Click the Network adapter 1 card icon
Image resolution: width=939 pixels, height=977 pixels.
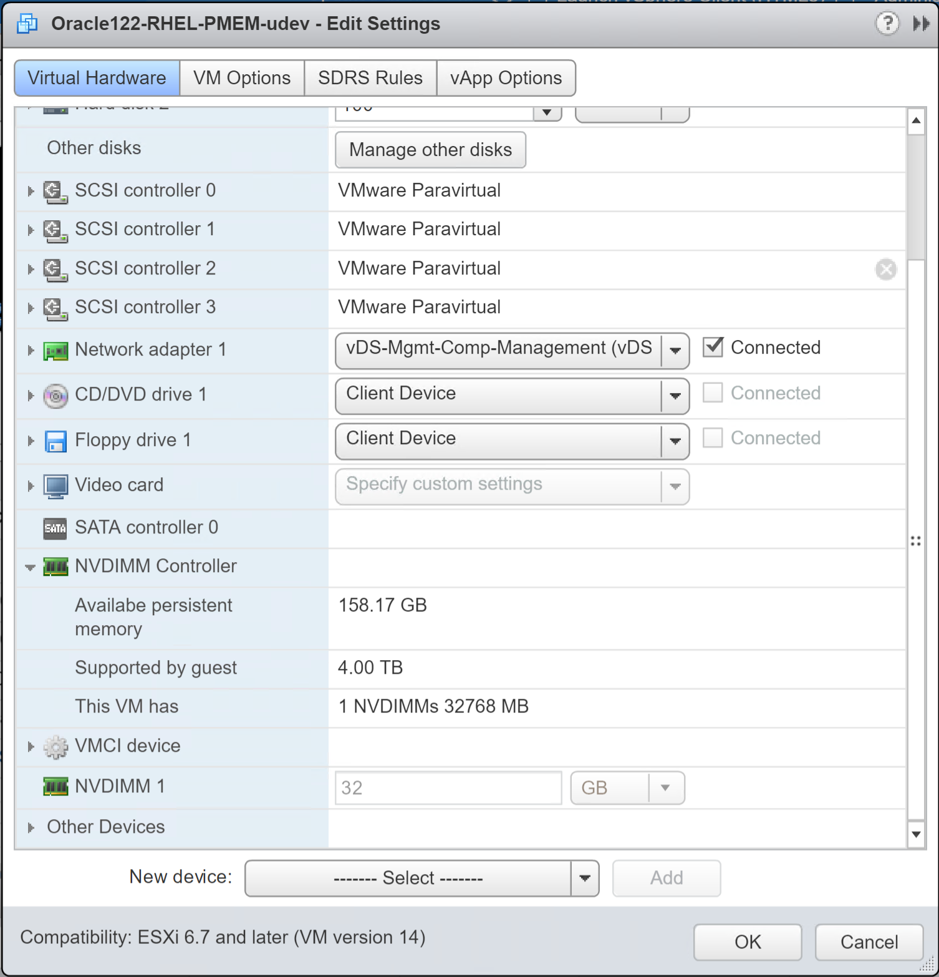pos(55,351)
